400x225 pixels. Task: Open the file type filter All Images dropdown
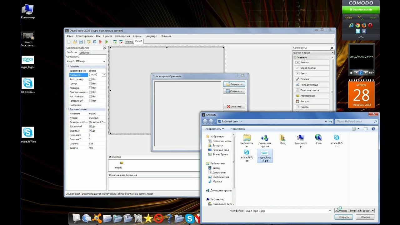[354, 211]
